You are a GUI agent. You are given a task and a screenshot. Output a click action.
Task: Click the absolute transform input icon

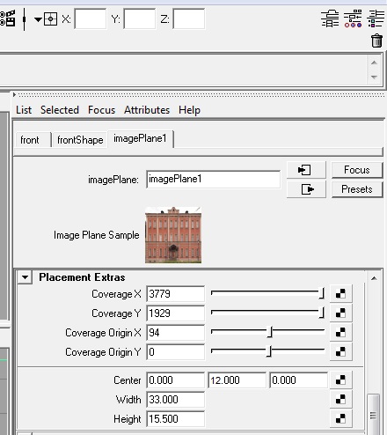[50, 19]
